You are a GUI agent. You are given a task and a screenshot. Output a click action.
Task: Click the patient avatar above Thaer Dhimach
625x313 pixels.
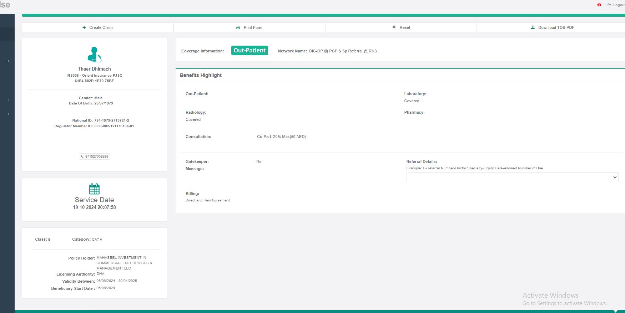[94, 55]
